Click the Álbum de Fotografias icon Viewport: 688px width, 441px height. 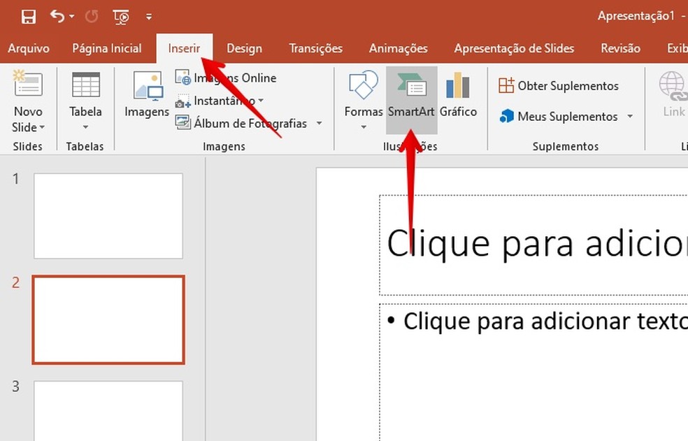click(x=183, y=122)
